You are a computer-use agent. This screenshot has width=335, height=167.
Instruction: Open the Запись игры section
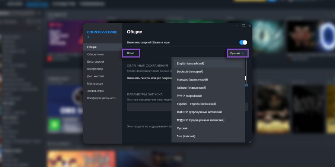tap(103, 91)
